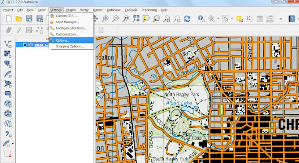Open the CadTools menu
Screen dimensions: 299x163
pyautogui.click(x=131, y=10)
